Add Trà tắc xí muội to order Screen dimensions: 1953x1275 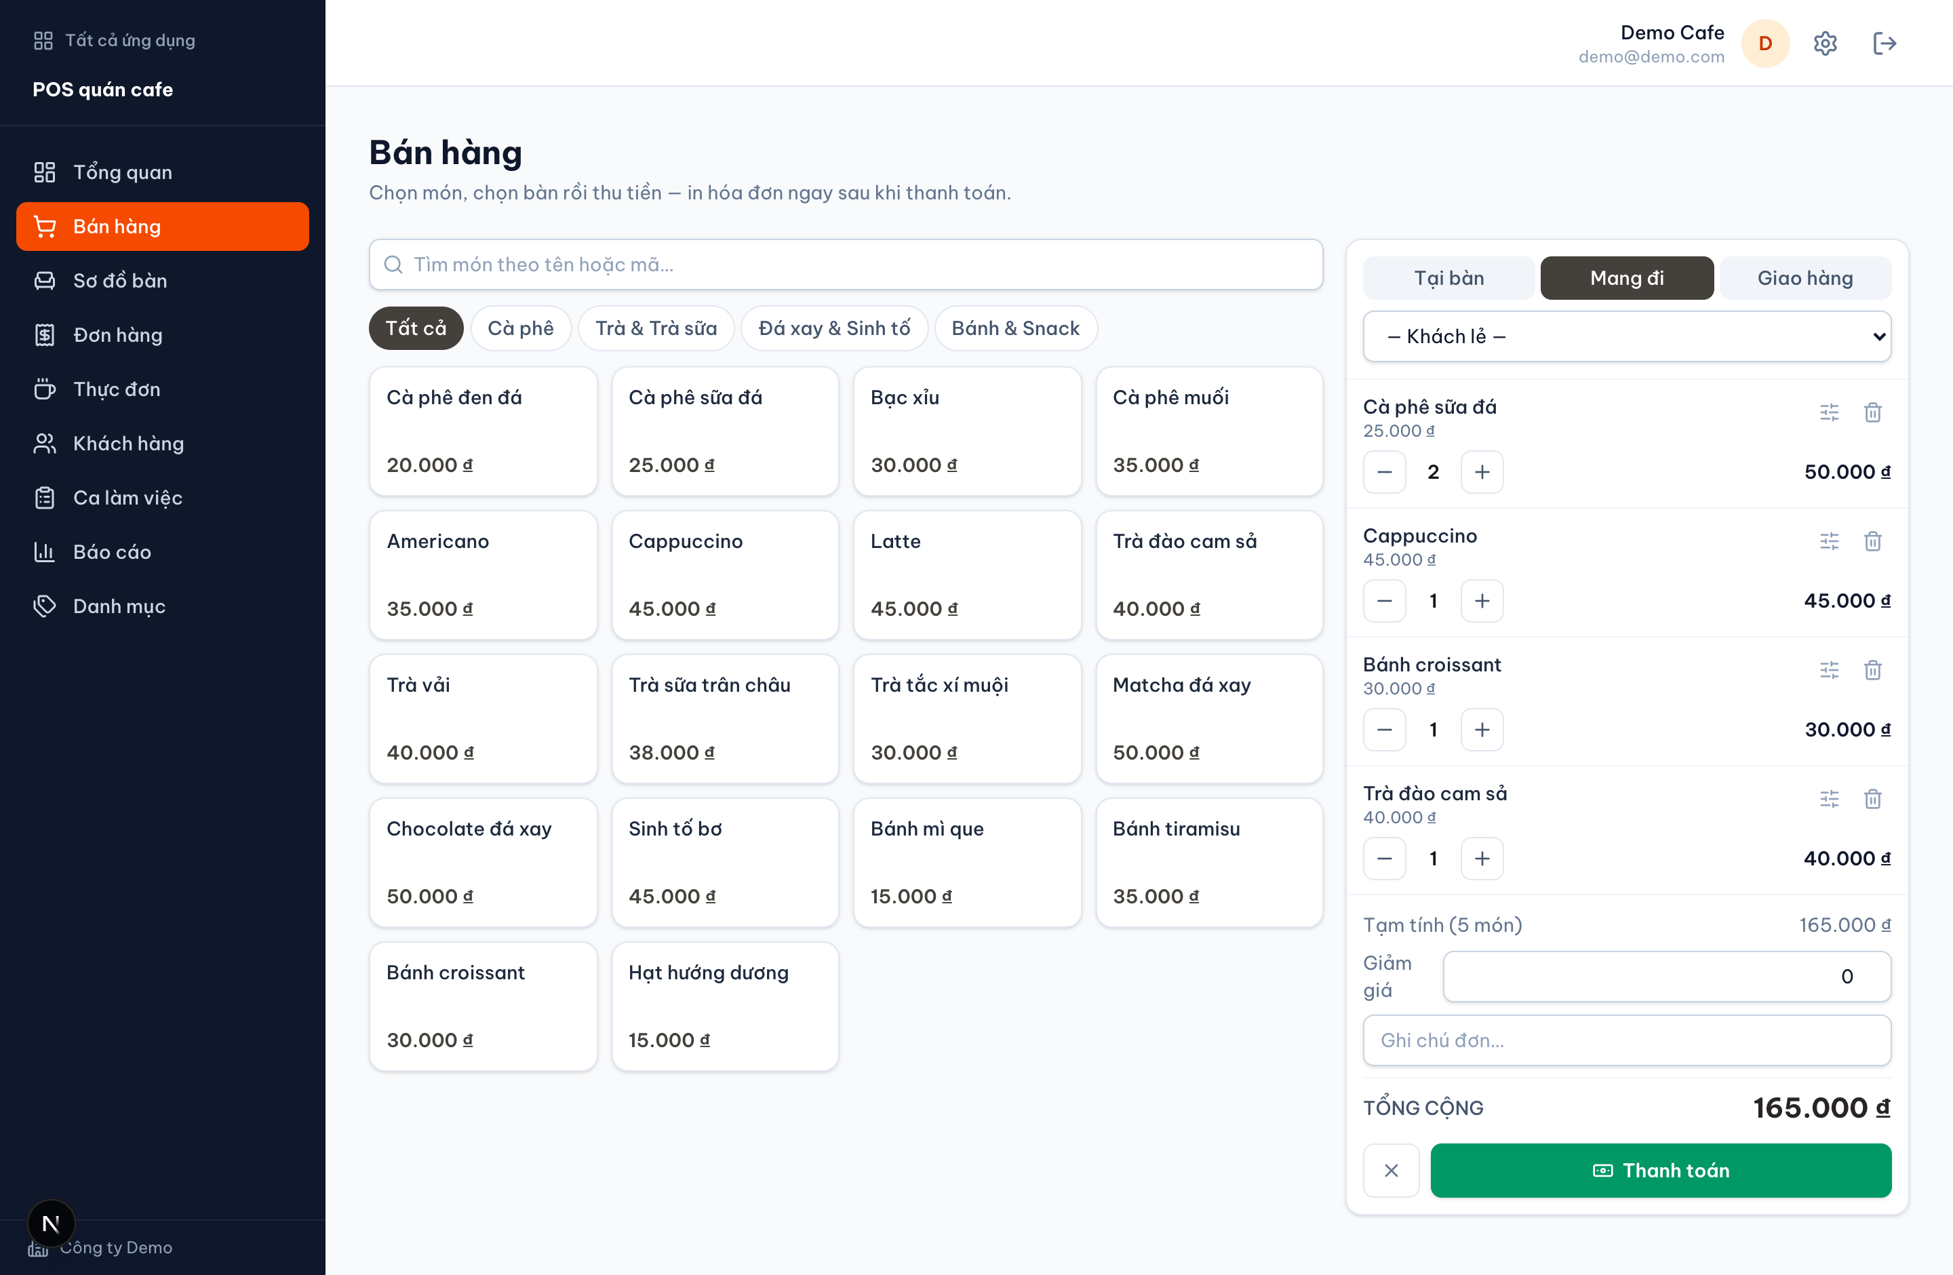tap(968, 719)
